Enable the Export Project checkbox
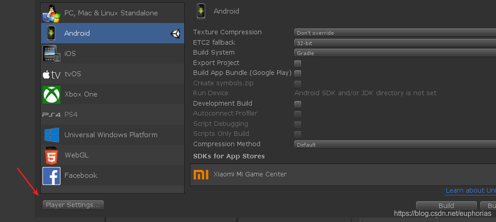 click(298, 63)
